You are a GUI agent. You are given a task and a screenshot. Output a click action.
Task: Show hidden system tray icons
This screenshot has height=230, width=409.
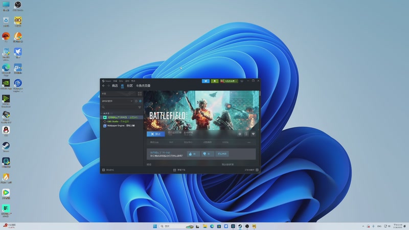pyautogui.click(x=363, y=226)
